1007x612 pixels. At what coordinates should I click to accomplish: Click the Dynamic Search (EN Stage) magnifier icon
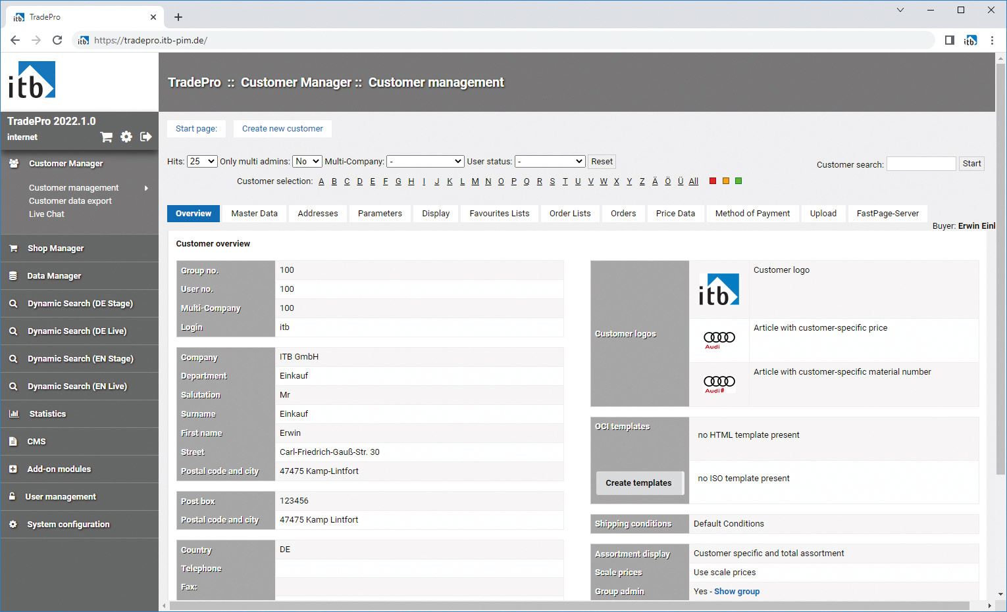[13, 359]
